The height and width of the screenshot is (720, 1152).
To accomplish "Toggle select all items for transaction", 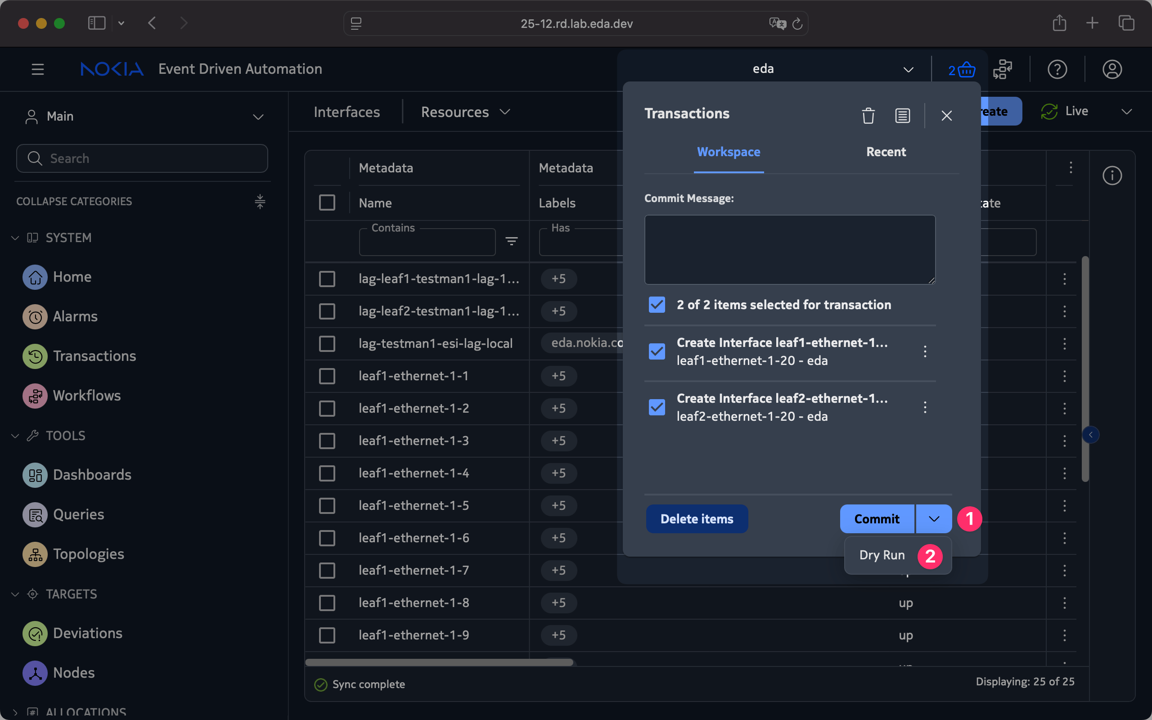I will coord(657,305).
